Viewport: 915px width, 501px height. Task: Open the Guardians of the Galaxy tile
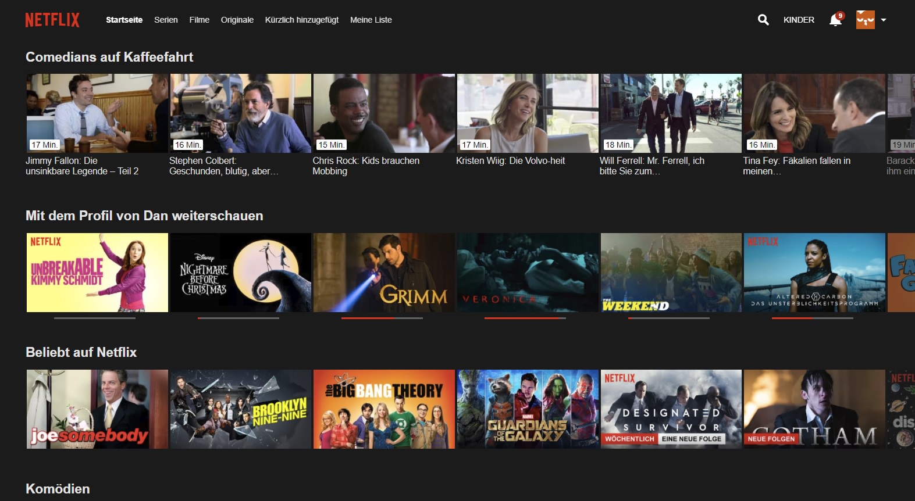tap(528, 409)
